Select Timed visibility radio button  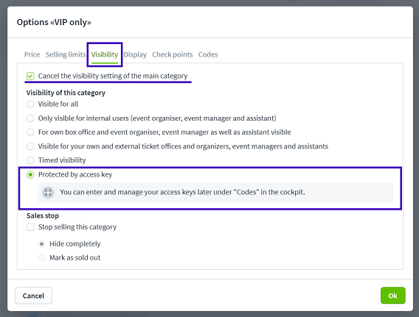click(30, 160)
